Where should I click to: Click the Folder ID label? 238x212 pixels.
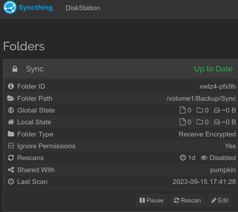31,86
